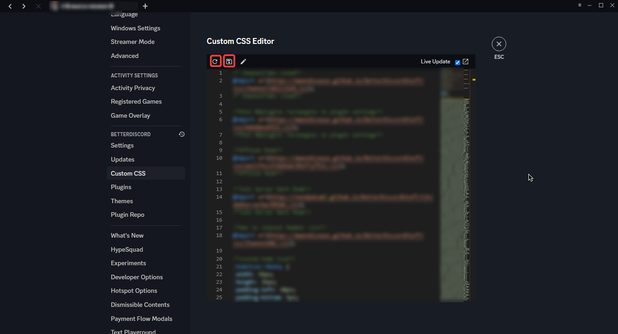Open the Developer Options page
This screenshot has height=334, width=618.
[x=137, y=277]
